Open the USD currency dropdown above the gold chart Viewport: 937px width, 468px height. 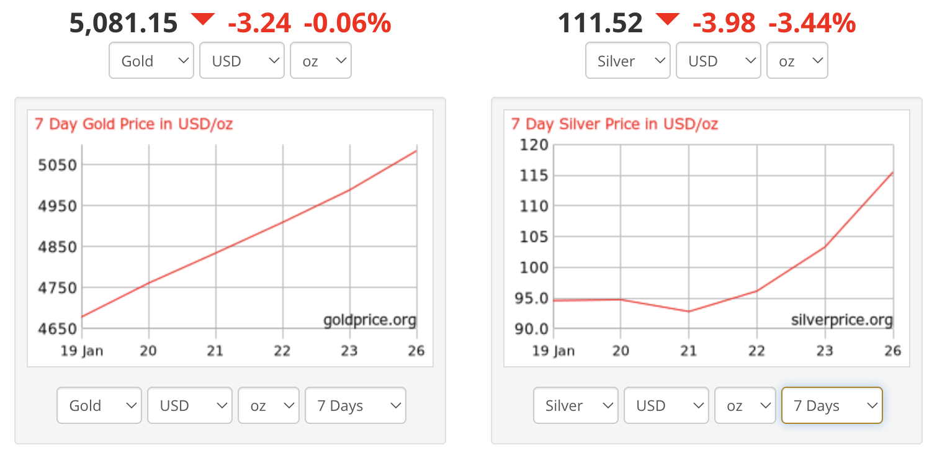(241, 60)
